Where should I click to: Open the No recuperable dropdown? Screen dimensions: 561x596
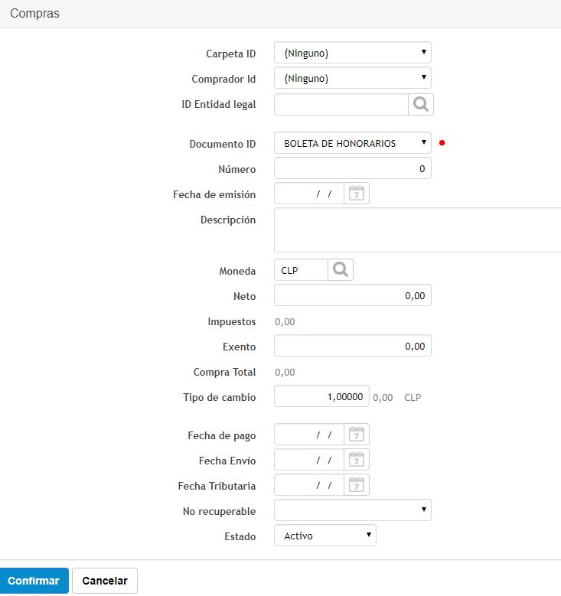tap(353, 510)
